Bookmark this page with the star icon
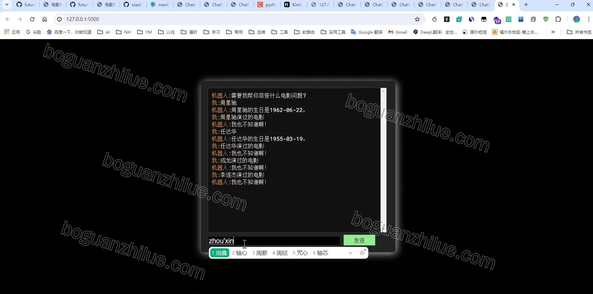The width and height of the screenshot is (593, 294). tap(417, 19)
